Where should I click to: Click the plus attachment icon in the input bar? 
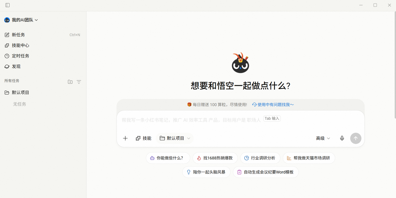coord(125,138)
